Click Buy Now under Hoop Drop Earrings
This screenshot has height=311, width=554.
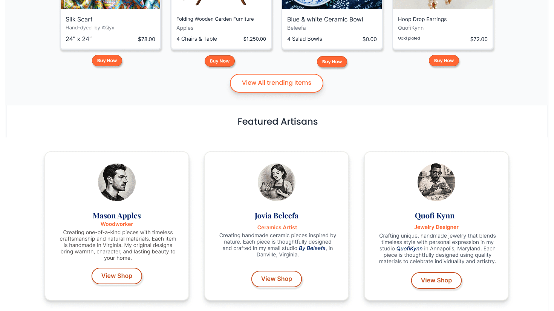[444, 61]
